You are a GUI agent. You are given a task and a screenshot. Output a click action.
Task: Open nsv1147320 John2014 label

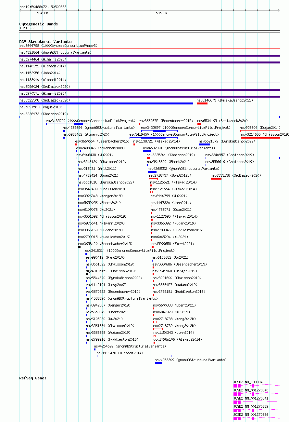tap(171, 203)
